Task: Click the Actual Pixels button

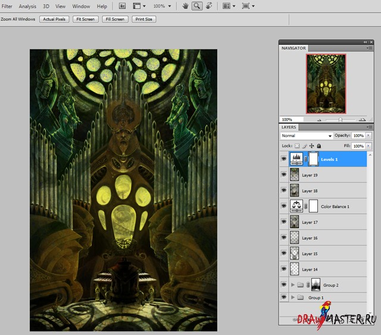Action: (x=54, y=19)
